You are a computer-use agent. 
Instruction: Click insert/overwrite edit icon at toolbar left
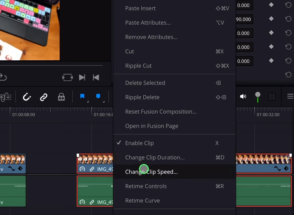pos(5,97)
